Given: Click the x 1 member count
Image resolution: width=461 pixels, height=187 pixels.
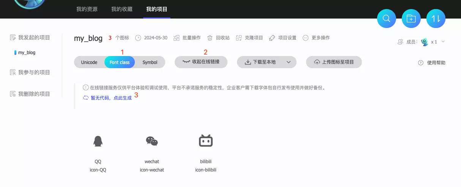Looking at the screenshot, I should (434, 42).
